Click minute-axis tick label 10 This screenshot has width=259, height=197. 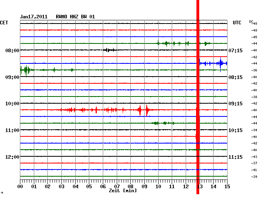pyautogui.click(x=158, y=187)
